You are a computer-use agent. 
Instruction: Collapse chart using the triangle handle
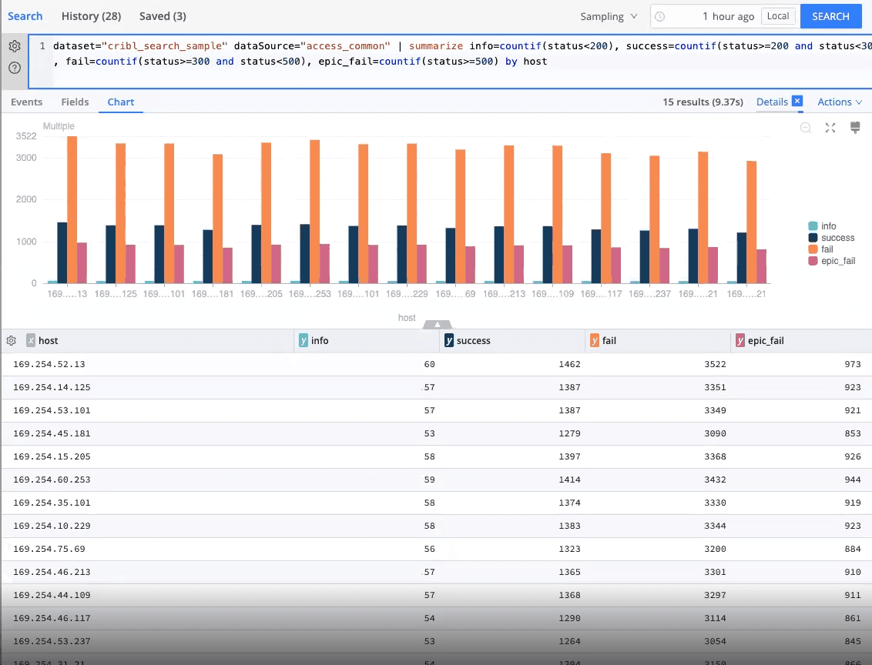pos(437,325)
